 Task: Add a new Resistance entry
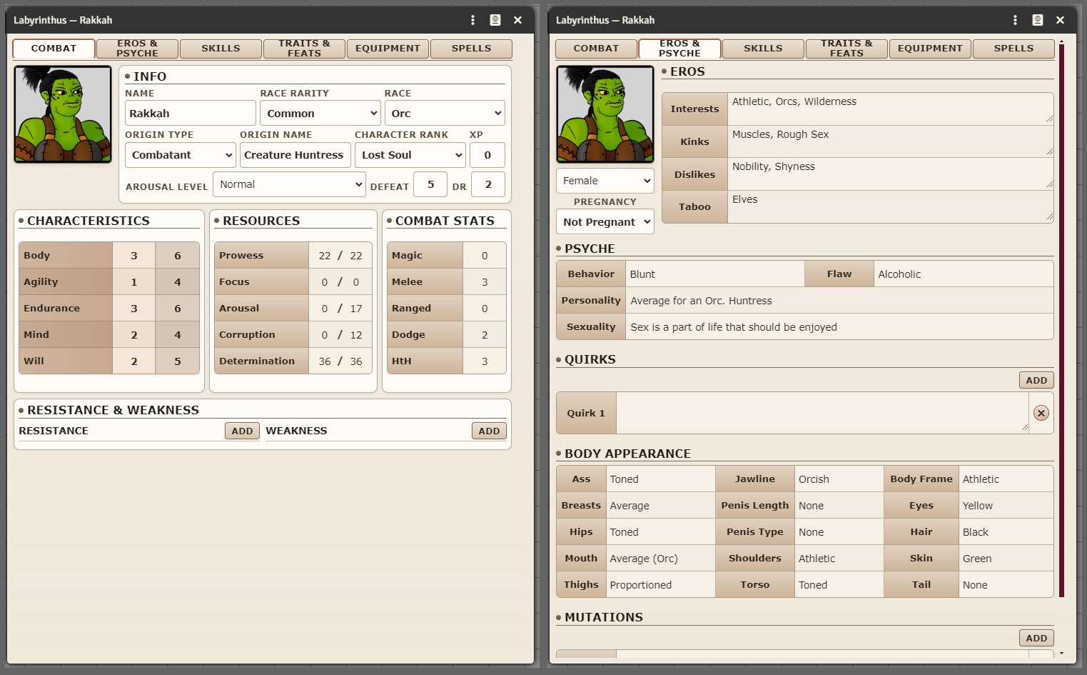[x=242, y=431]
